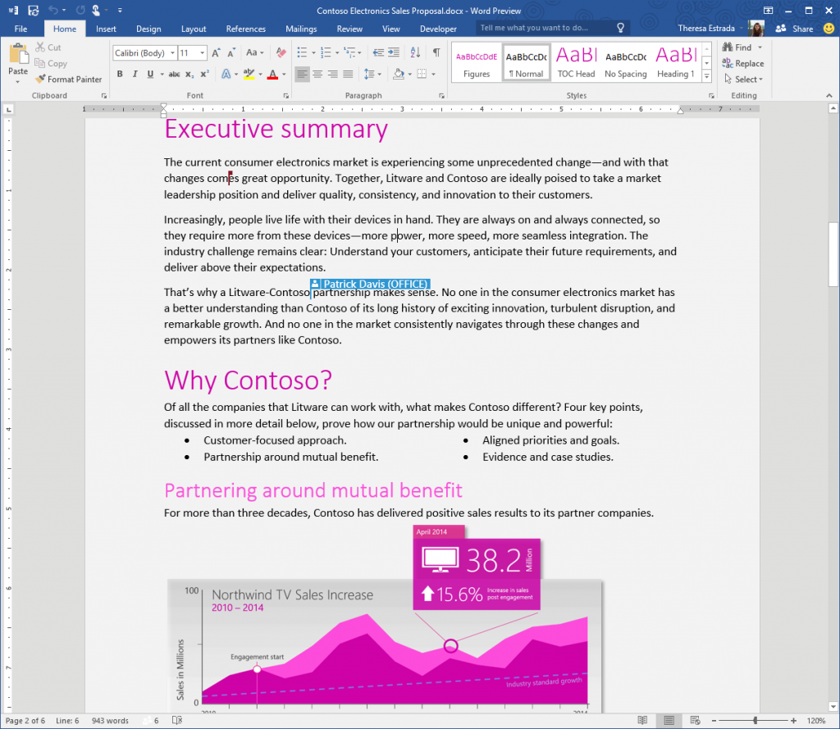840x729 pixels.
Task: Center align the current paragraph
Action: click(317, 74)
